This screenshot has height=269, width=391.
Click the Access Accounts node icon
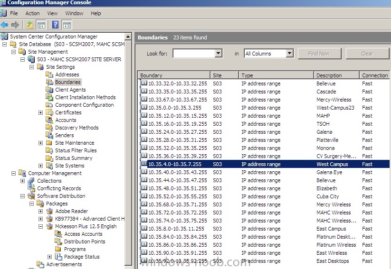(58, 234)
